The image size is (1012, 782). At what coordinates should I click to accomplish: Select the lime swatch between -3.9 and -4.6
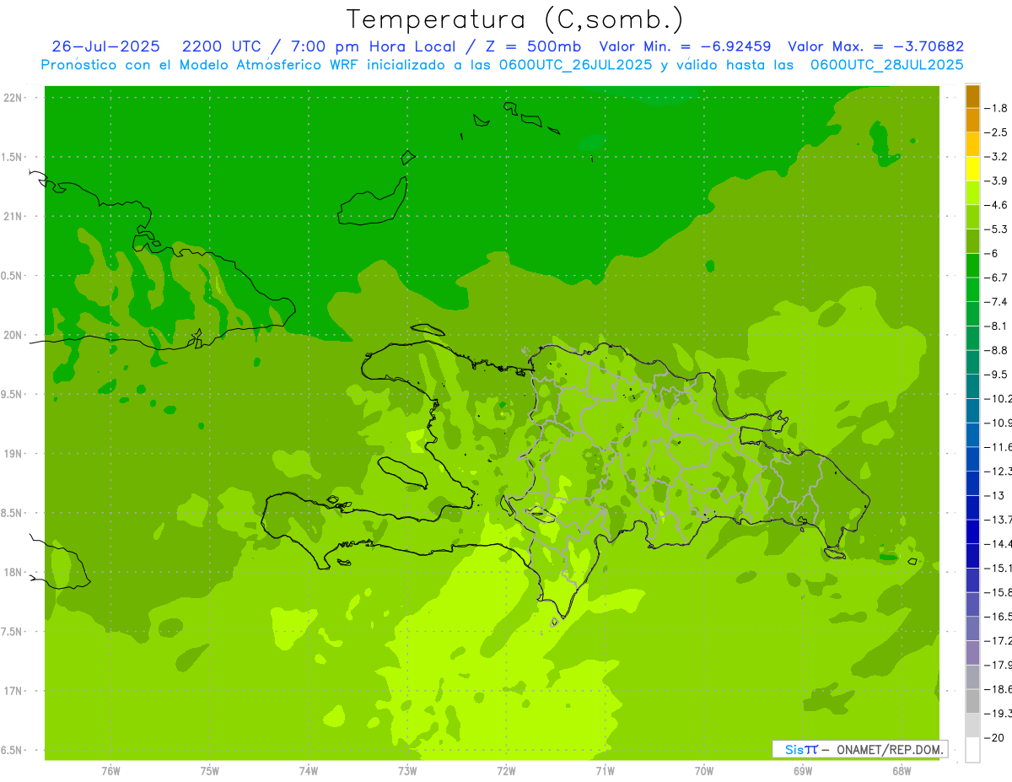tap(972, 193)
